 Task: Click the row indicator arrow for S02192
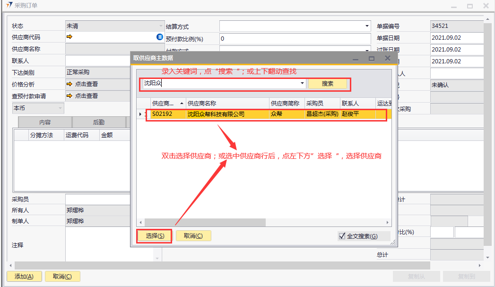(140, 114)
